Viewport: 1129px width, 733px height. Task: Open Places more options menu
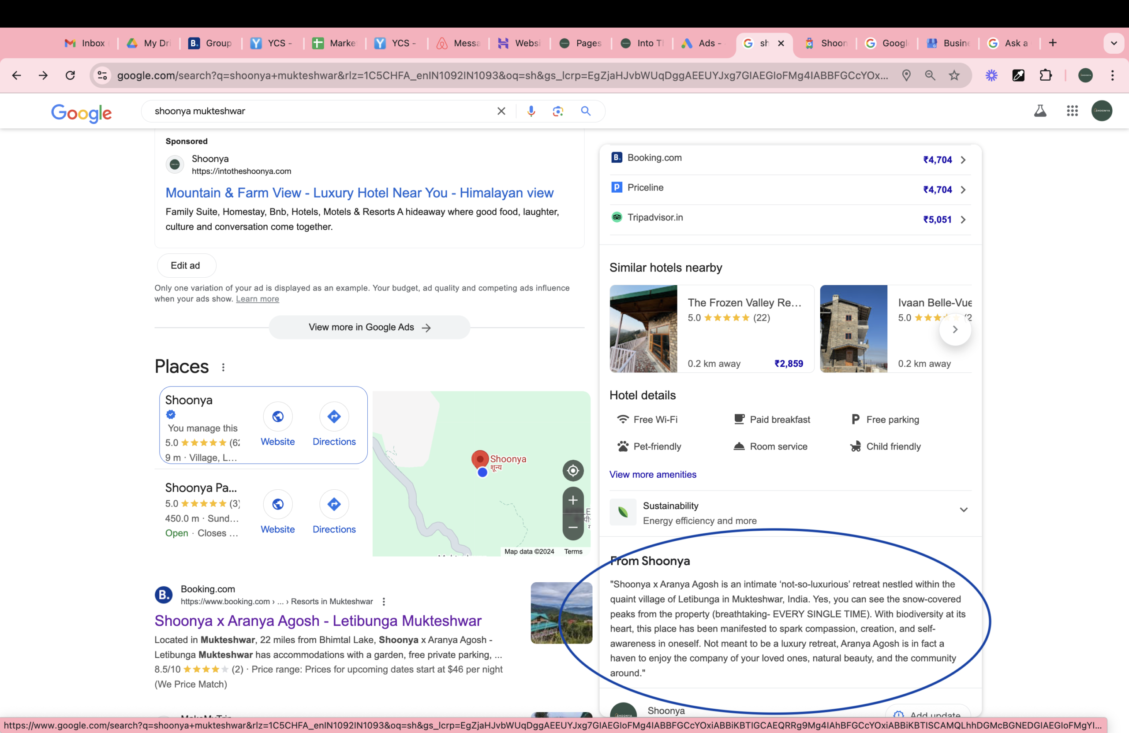point(223,367)
